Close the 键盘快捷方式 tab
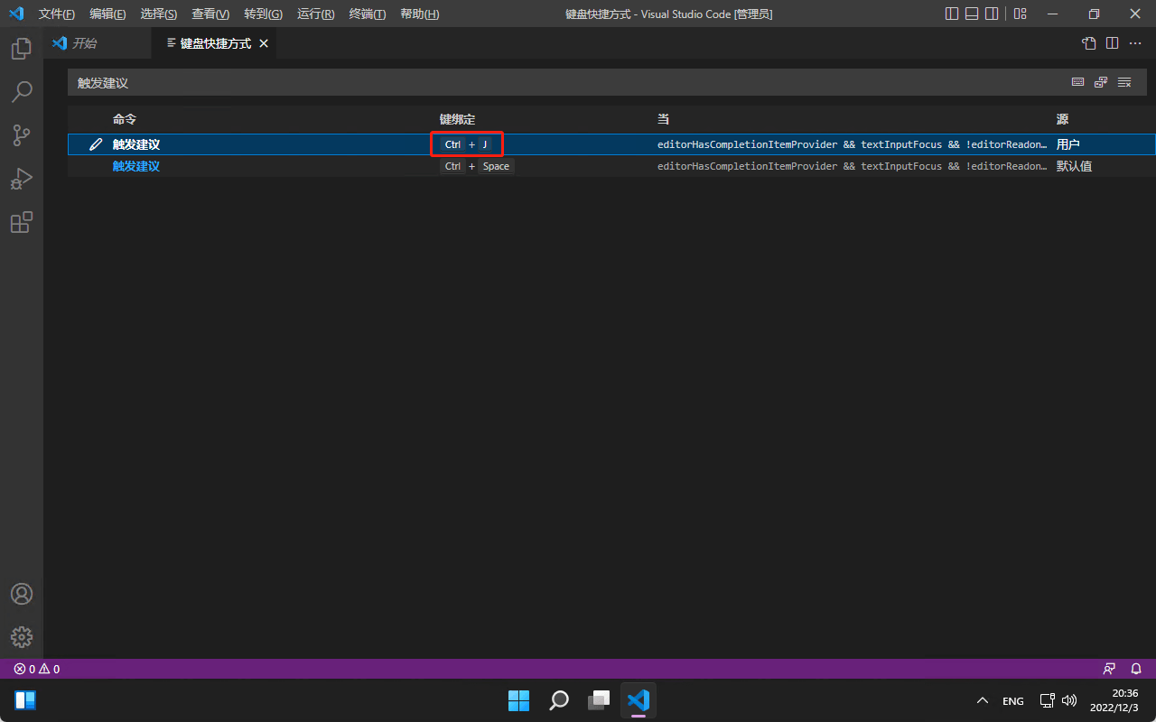Viewport: 1156px width, 722px height. pyautogui.click(x=264, y=43)
